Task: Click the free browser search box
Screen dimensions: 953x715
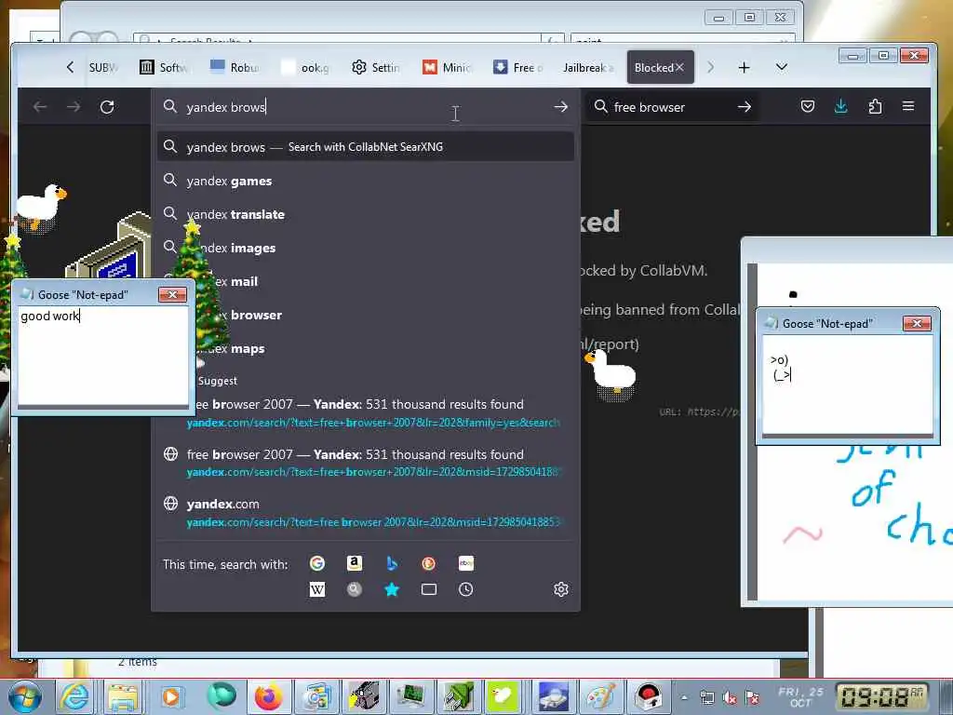Action: 672,107
